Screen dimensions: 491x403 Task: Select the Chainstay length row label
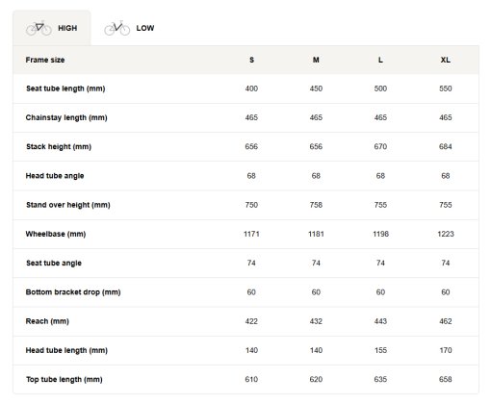66,117
